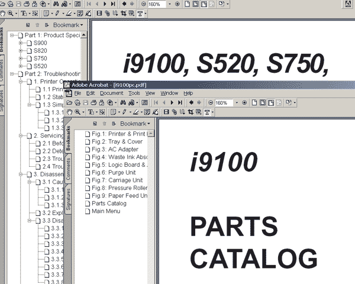Open Help menu in front window

pos(188,93)
